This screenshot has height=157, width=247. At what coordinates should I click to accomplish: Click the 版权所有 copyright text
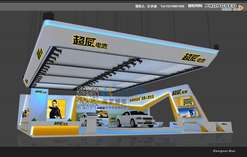[195, 6]
